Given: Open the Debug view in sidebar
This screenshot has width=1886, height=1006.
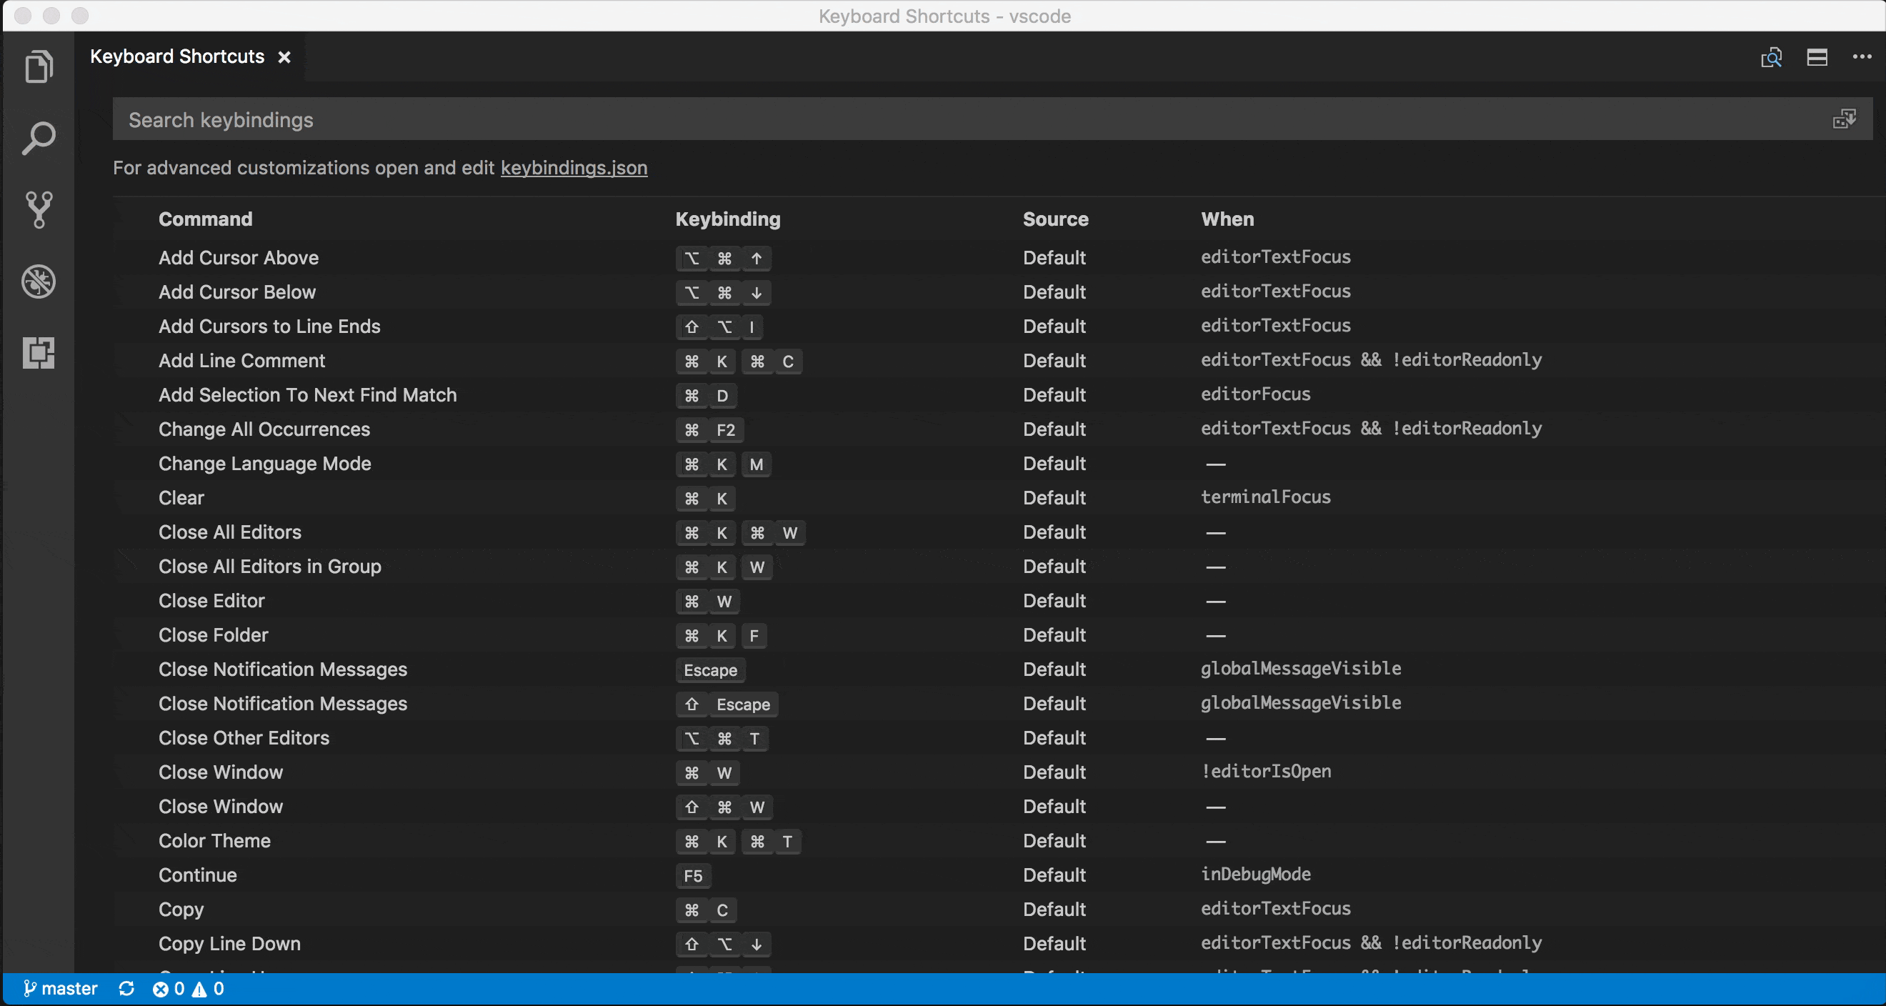Looking at the screenshot, I should (x=39, y=282).
